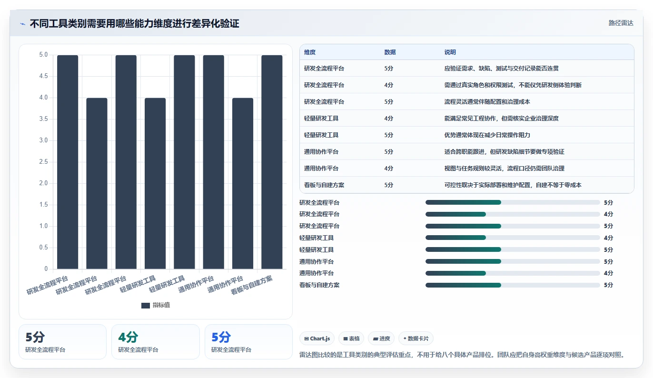Click the cell 适合跨职能跟进，但研发缺陷细节要做专项验证

pos(505,152)
